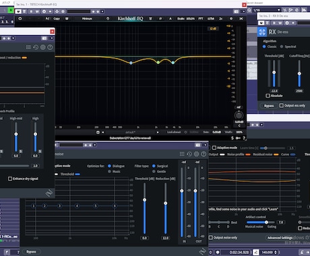Open the Minimum phase mode dropdown

tap(87, 19)
